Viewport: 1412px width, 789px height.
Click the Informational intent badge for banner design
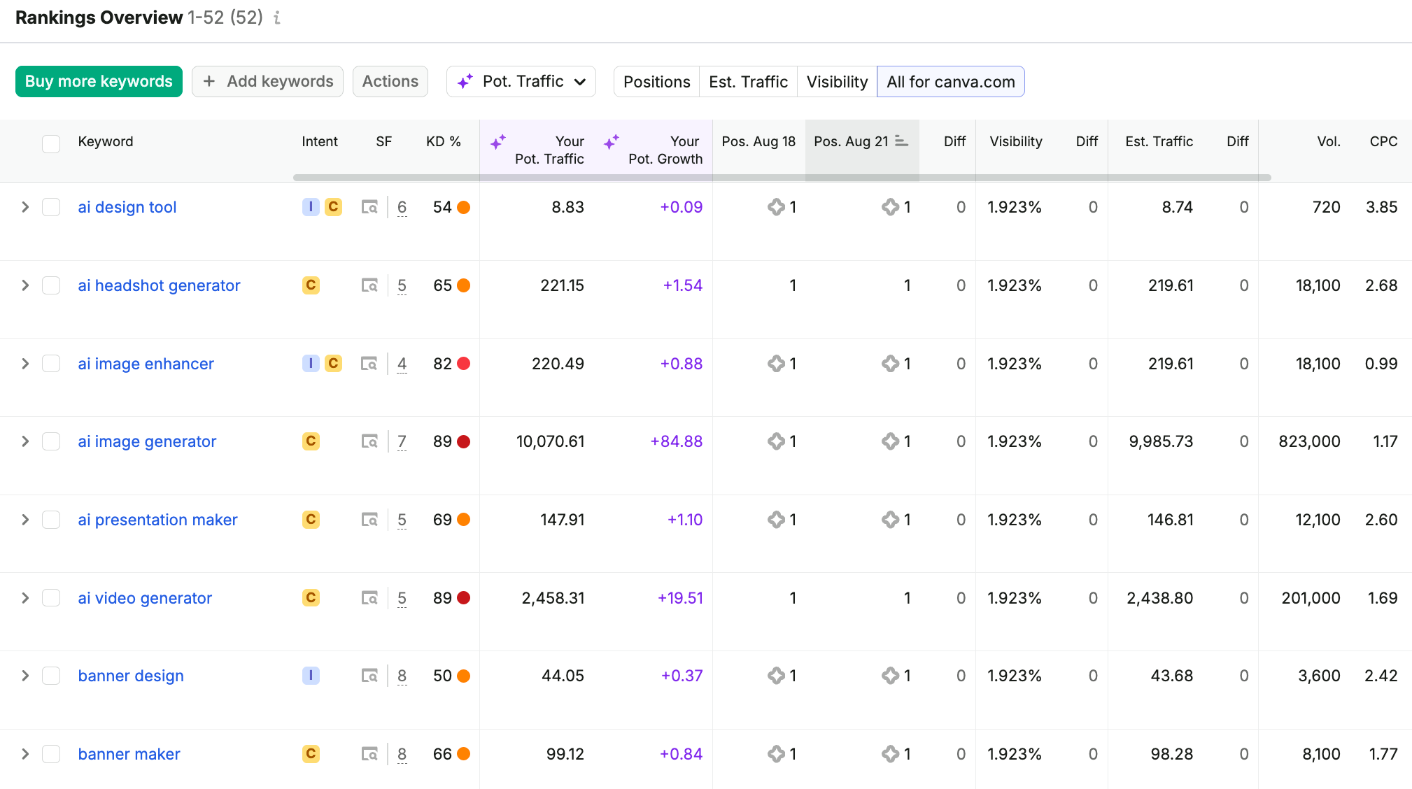(x=311, y=676)
